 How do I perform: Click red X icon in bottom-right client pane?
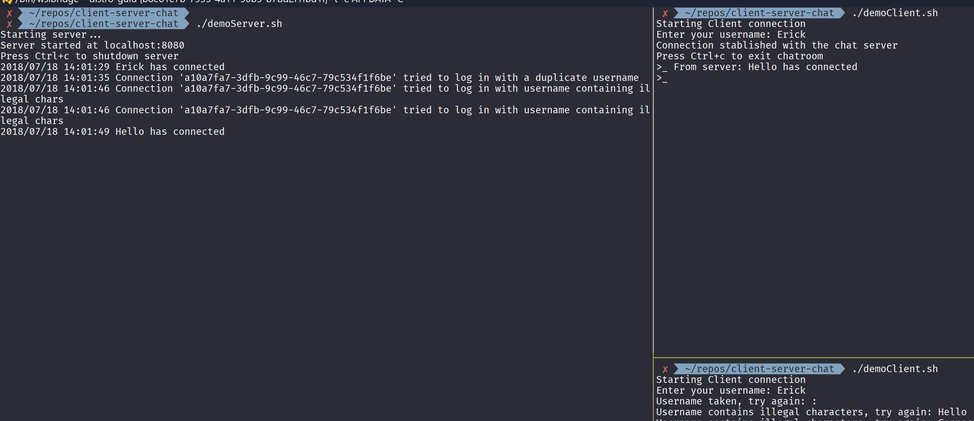(665, 369)
